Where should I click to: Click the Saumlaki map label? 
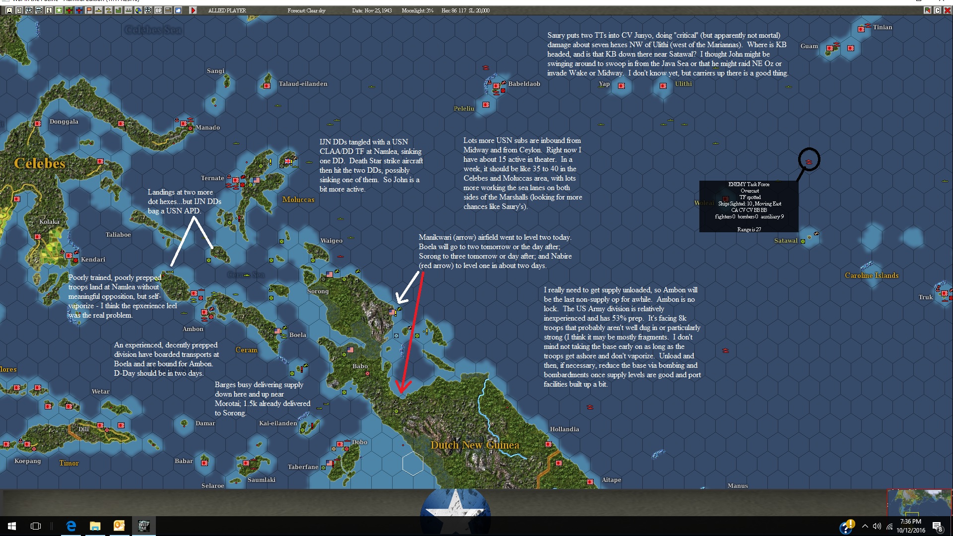coord(262,480)
